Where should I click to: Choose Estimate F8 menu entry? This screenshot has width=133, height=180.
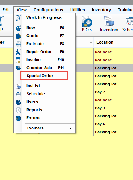(45, 44)
